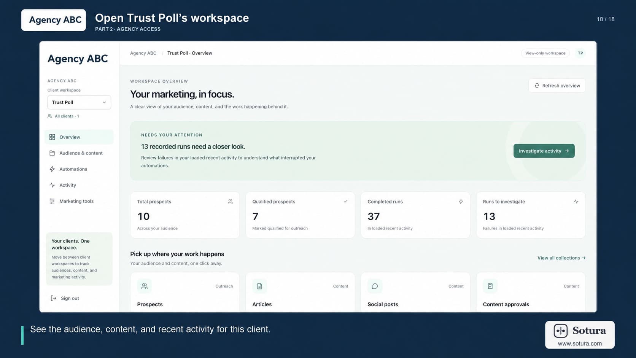The image size is (636, 358).
Task: Click the Social posts chat bubble icon
Action: [375, 286]
